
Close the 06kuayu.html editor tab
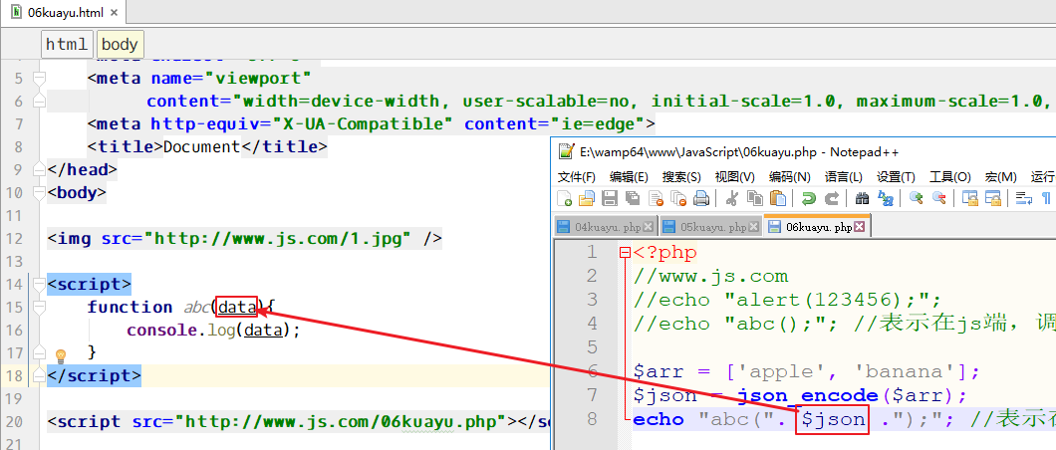[114, 12]
